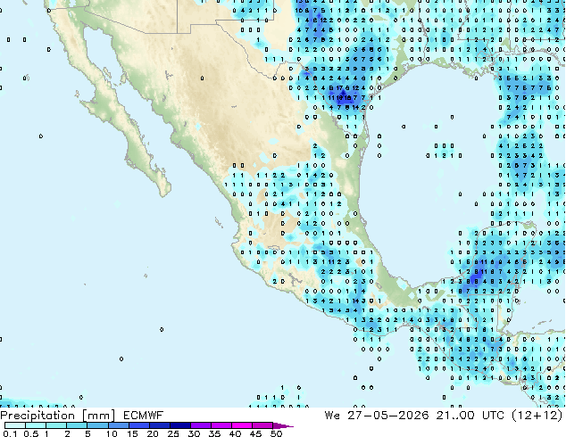
Task: Click the 2–5 mm legend color swatch
Action: pyautogui.click(x=77, y=425)
